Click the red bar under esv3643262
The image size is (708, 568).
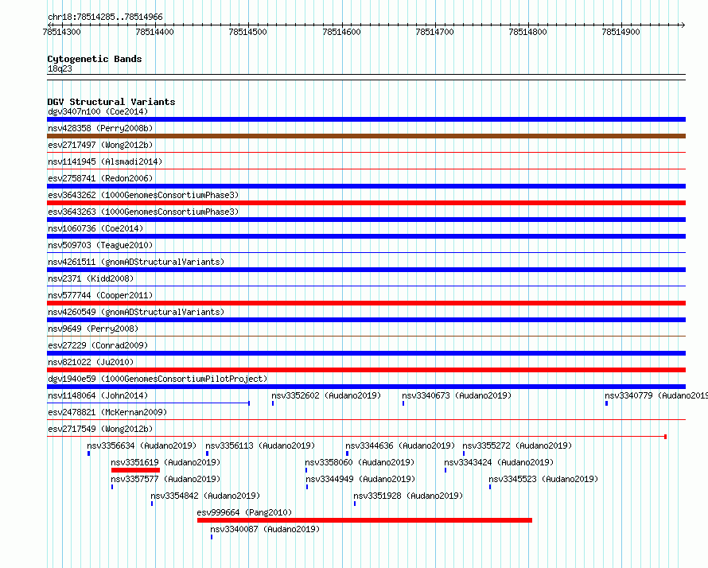tap(366, 203)
